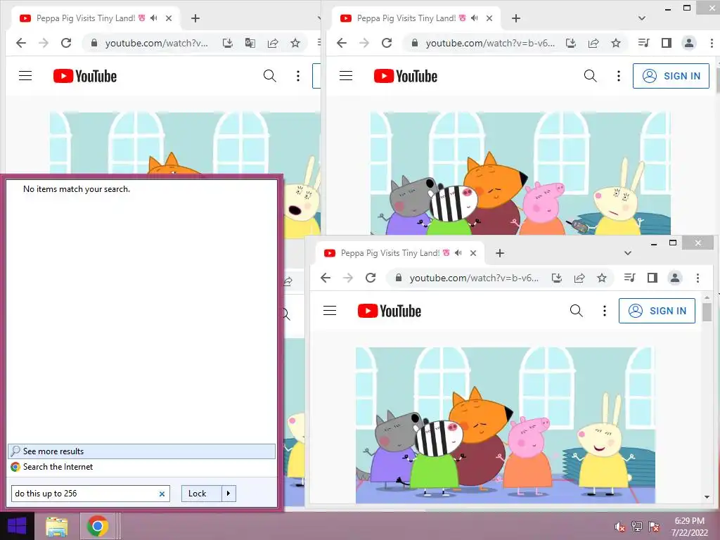The width and height of the screenshot is (720, 540).
Task: Click SIGN IN in top-right window
Action: (671, 76)
